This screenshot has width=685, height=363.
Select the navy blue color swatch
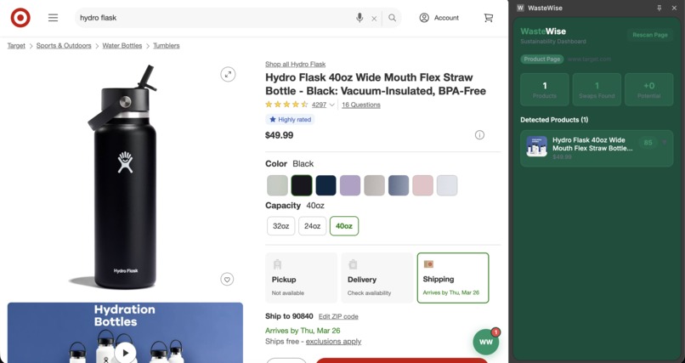coord(326,185)
